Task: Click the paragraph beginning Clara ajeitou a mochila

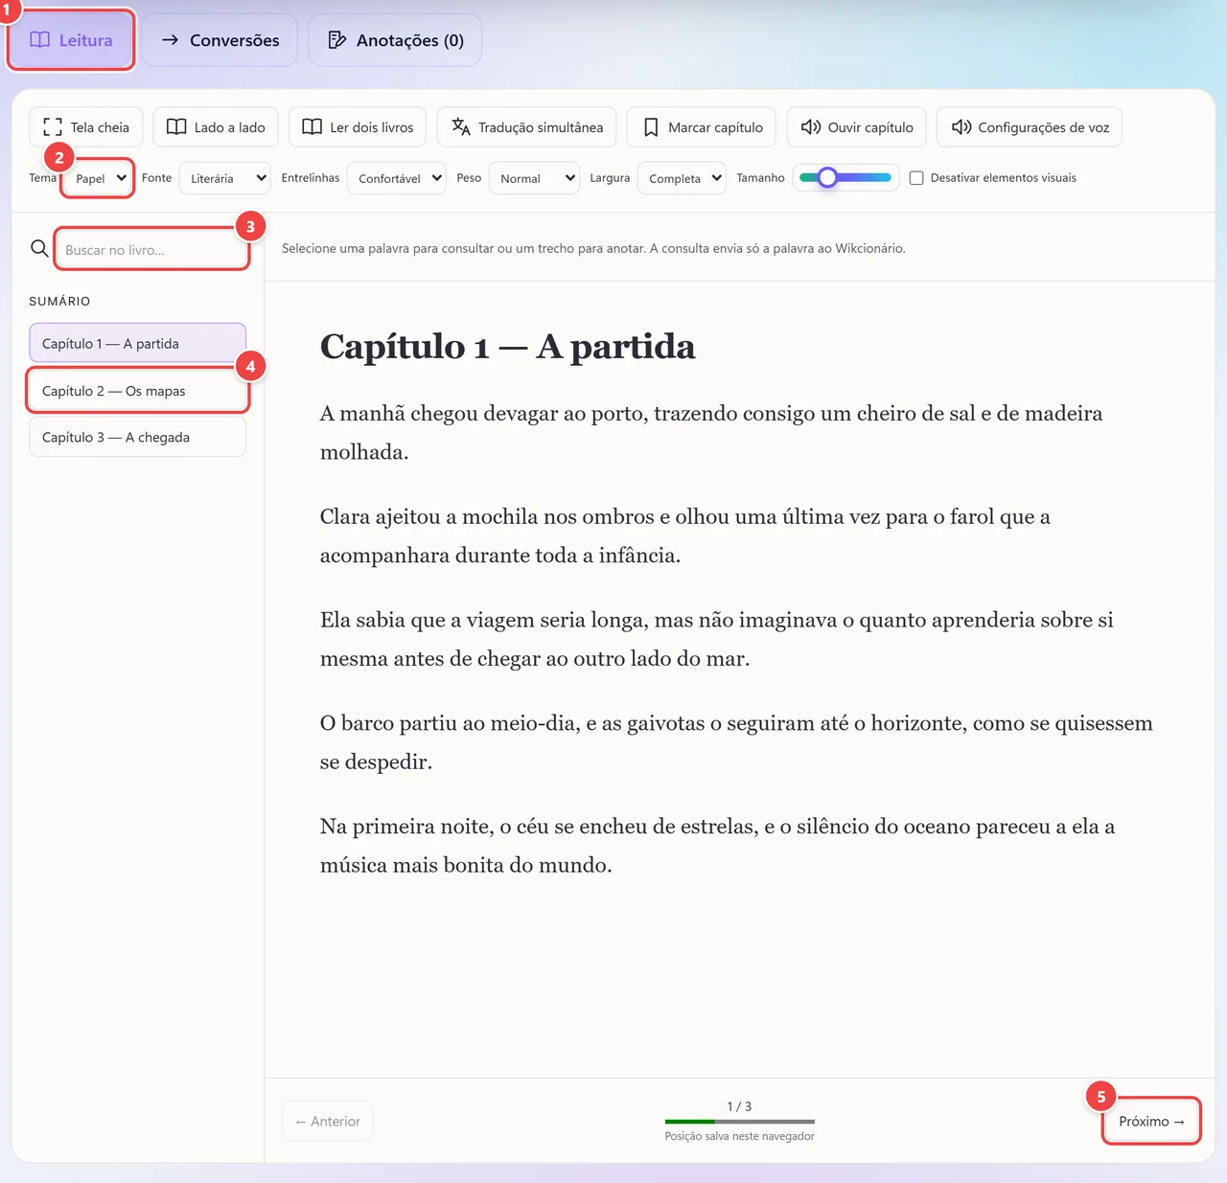Action: tap(685, 535)
